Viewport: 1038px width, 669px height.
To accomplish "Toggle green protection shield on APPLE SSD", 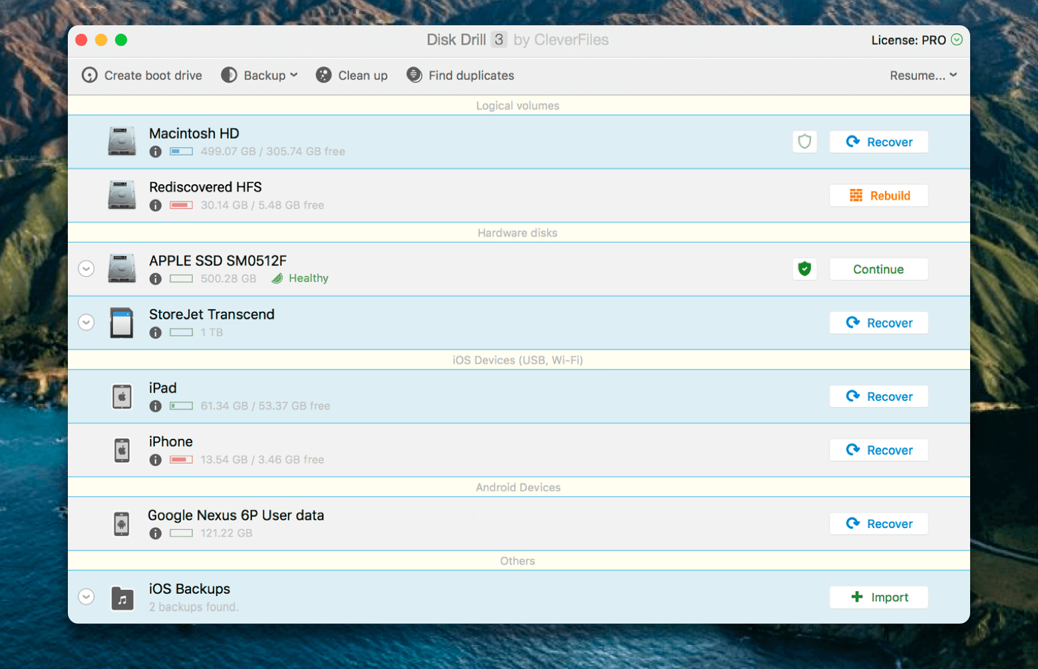I will pyautogui.click(x=804, y=269).
